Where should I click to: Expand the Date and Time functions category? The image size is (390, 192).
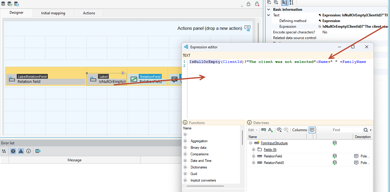(185, 161)
